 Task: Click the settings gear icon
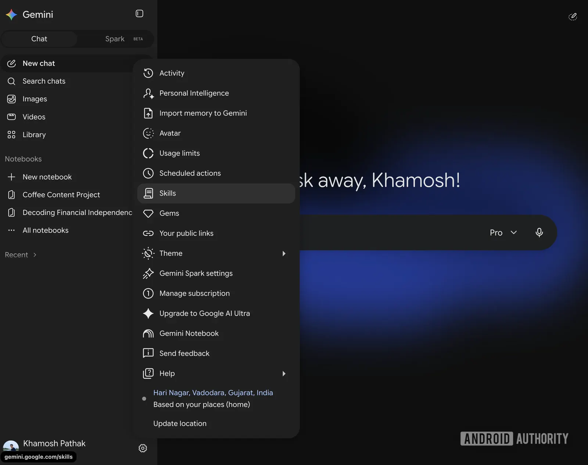(x=143, y=448)
